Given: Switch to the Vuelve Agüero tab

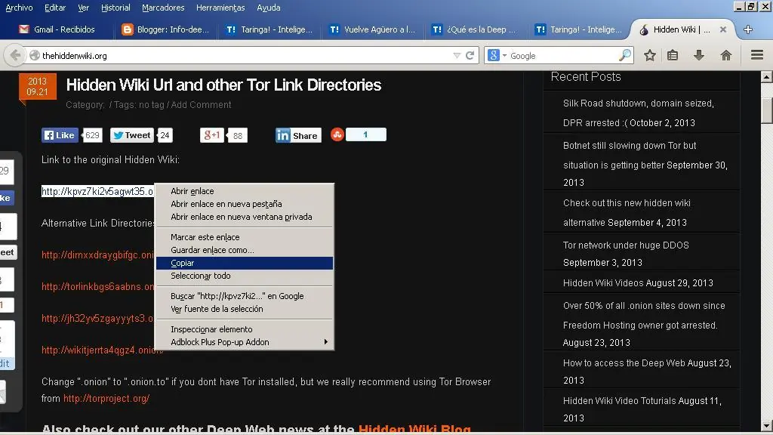Looking at the screenshot, I should 373,29.
